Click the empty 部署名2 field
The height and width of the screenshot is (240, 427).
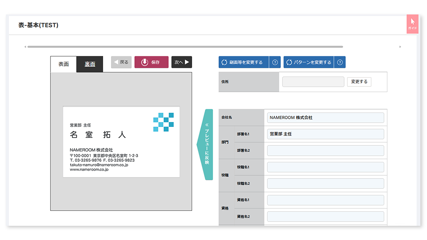pos(326,150)
